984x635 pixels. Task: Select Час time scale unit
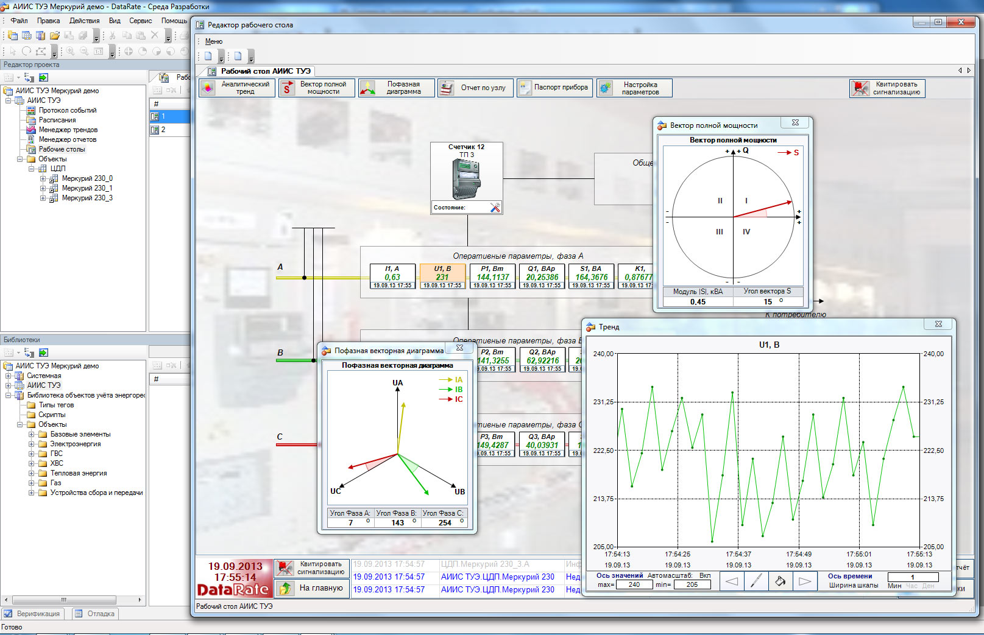tap(911, 586)
